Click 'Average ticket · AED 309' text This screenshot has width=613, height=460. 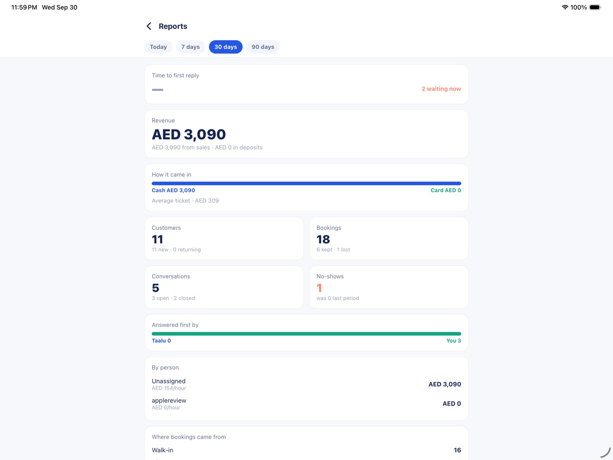coord(185,201)
